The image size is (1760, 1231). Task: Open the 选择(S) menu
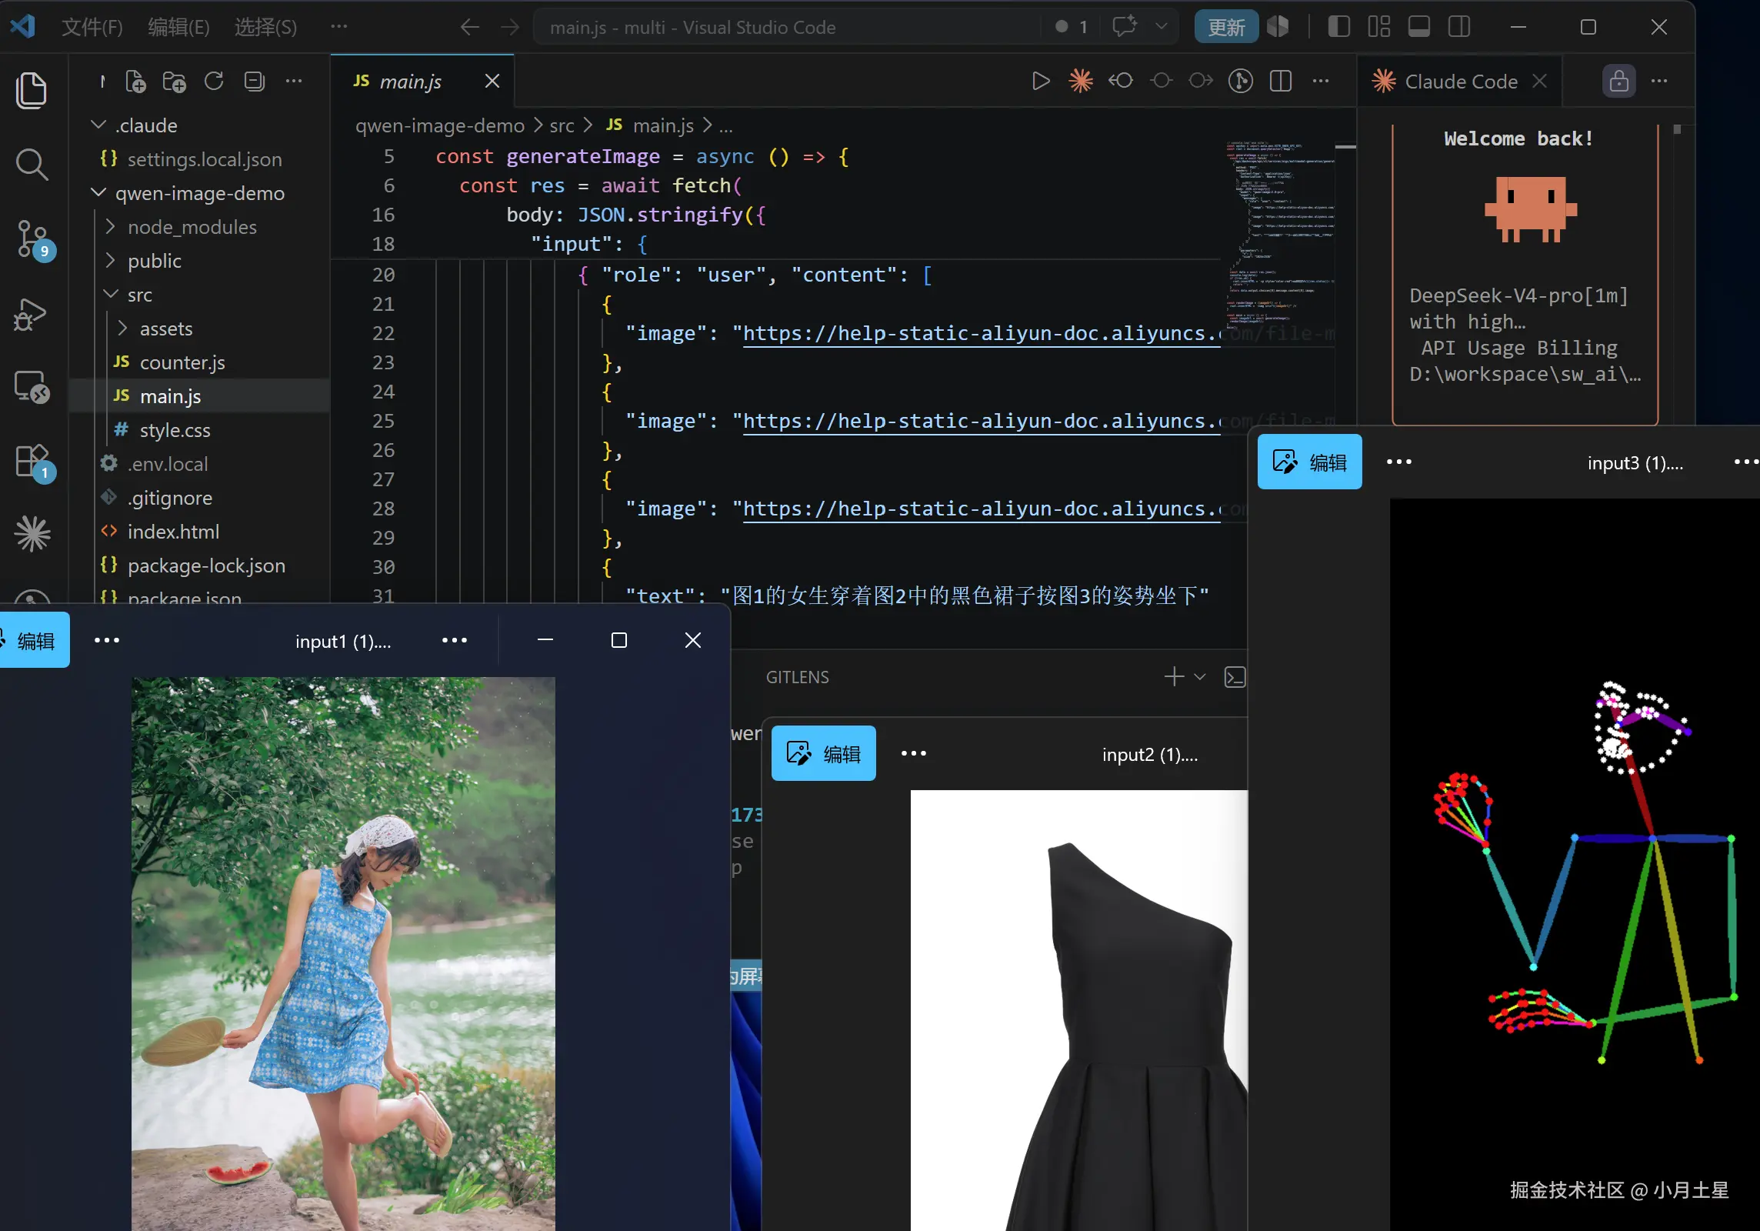265,28
